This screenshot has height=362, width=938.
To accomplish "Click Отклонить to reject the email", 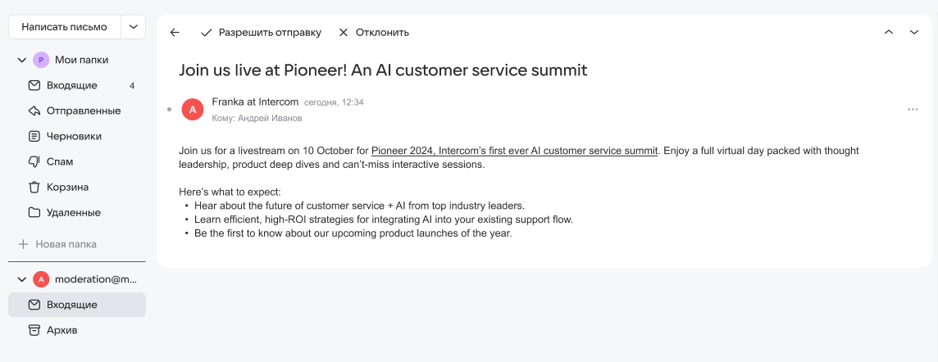I will click(x=374, y=33).
